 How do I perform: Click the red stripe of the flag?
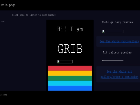click(x=70, y=68)
